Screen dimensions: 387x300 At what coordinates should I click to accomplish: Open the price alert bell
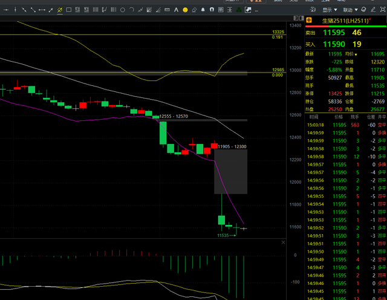click(203, 10)
